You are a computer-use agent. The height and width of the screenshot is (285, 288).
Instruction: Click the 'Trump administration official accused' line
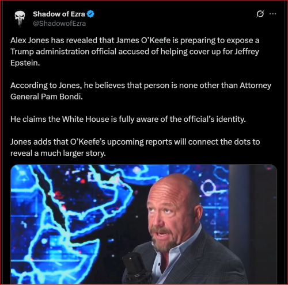[x=135, y=52]
